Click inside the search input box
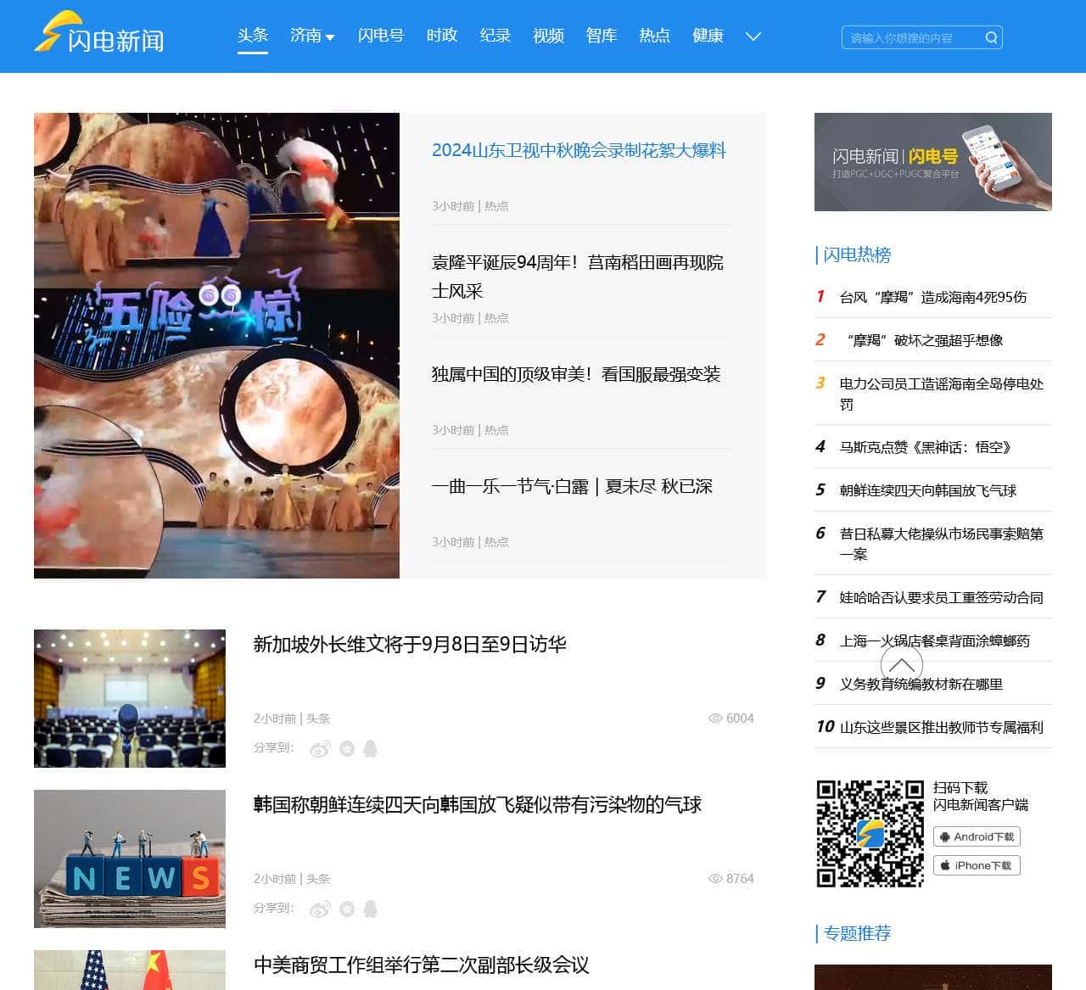The image size is (1086, 990). pos(908,36)
